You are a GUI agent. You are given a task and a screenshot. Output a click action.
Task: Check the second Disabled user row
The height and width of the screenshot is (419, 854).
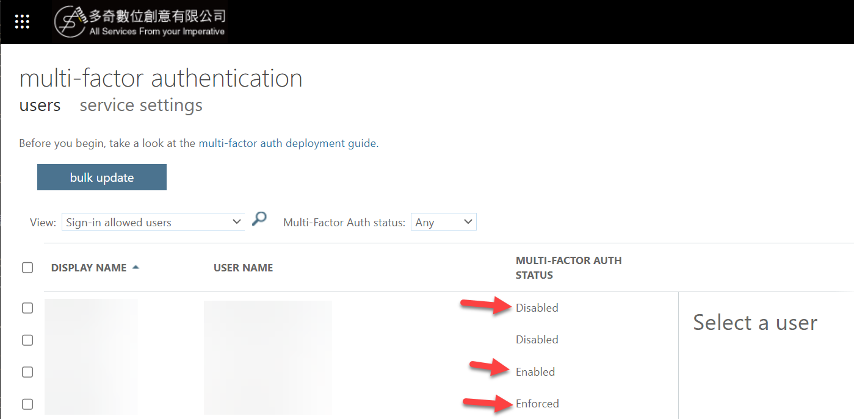click(x=27, y=340)
